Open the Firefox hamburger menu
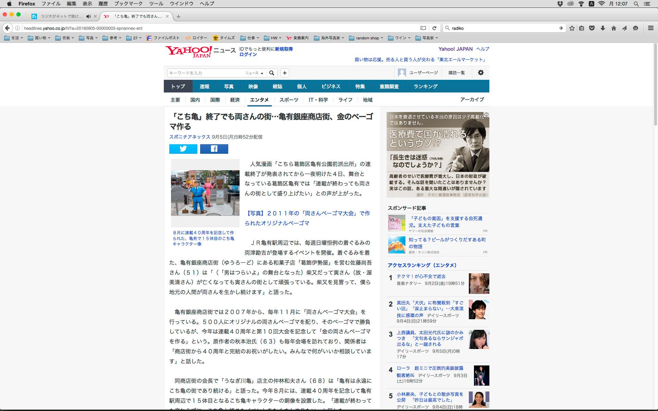Image resolution: width=658 pixels, height=411 pixels. click(x=650, y=28)
